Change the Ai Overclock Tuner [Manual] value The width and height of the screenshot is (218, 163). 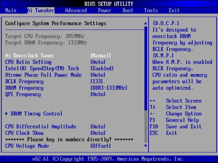101,56
